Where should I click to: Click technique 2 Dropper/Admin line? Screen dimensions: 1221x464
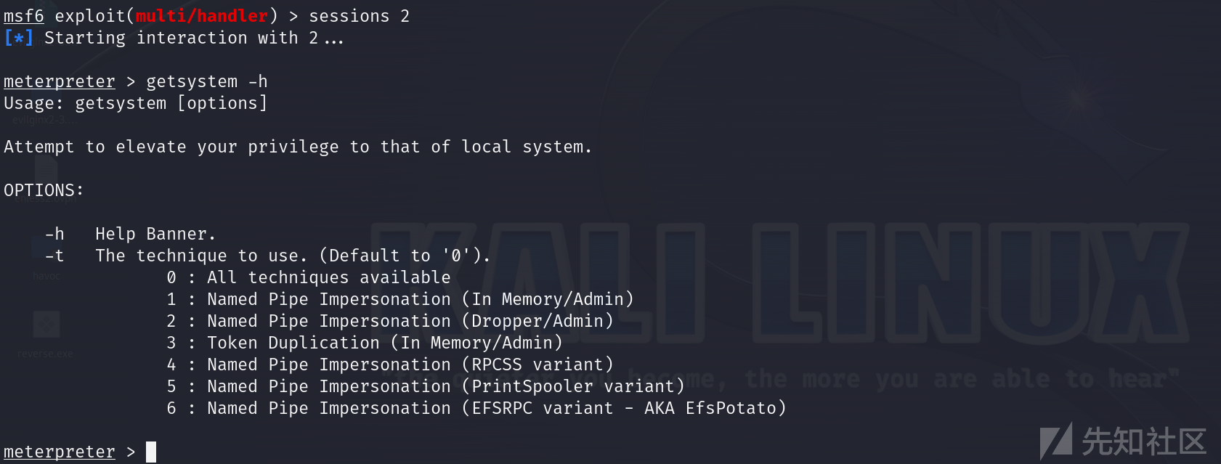[x=390, y=321]
